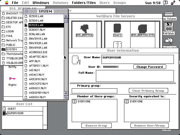Click the Apple menu logo
180x135 pixels.
5,3
